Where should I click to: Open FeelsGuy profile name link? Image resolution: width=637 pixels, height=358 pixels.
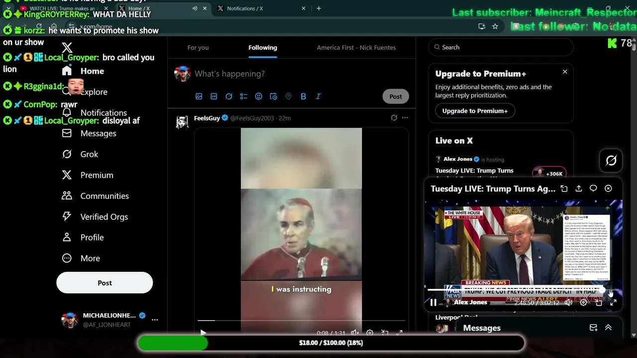[207, 118]
